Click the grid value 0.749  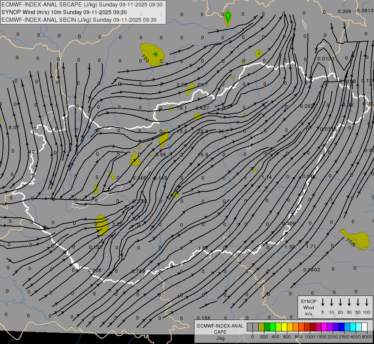click(138, 271)
